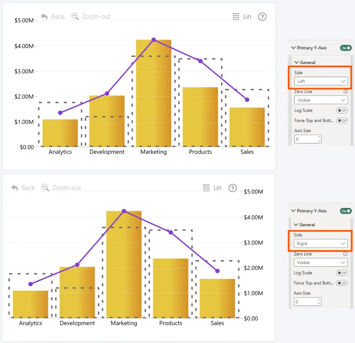355x343 pixels.
Task: Click the Lin scale list icon in upper chart
Action: pos(236,17)
